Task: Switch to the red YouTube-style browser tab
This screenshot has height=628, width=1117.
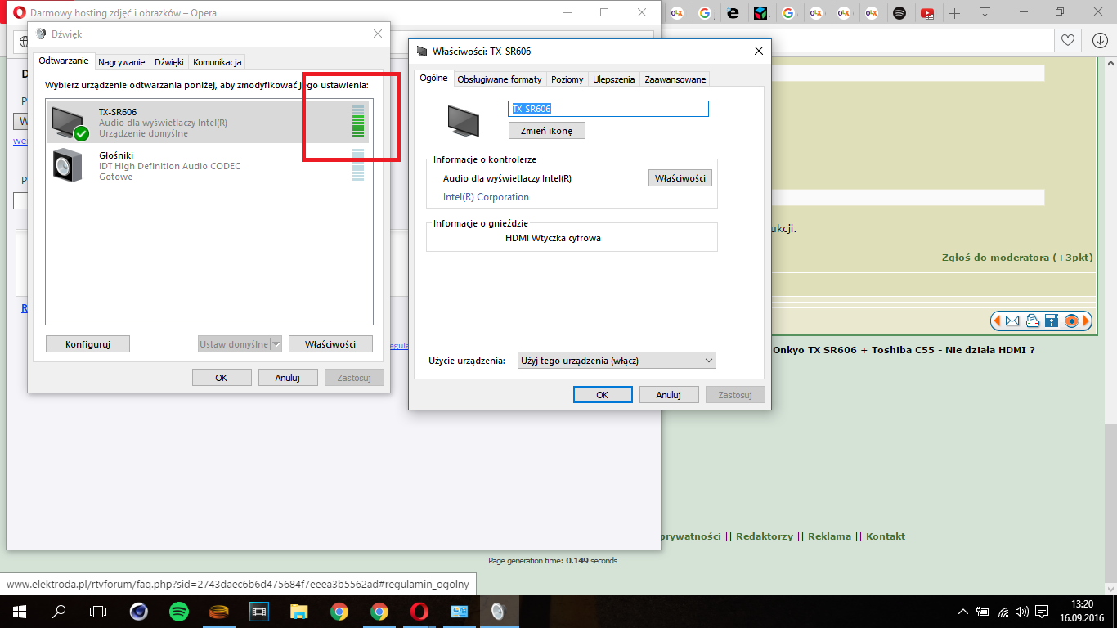Action: click(x=926, y=13)
